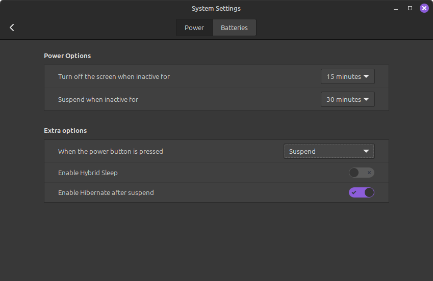Click the System Settings window title
Image resolution: width=433 pixels, height=281 pixels.
pyautogui.click(x=216, y=9)
